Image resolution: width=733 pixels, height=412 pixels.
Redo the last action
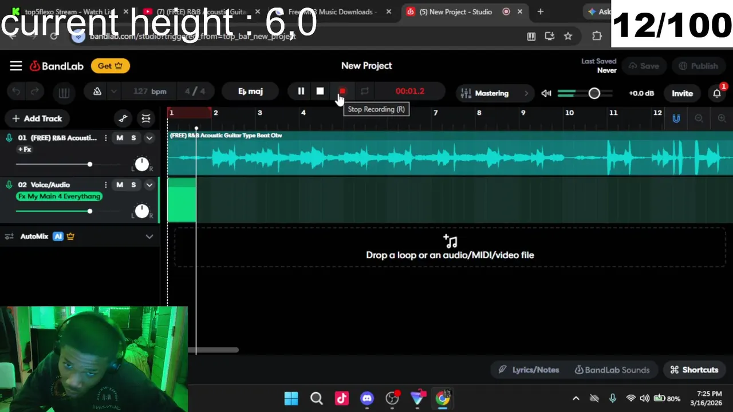(x=35, y=92)
